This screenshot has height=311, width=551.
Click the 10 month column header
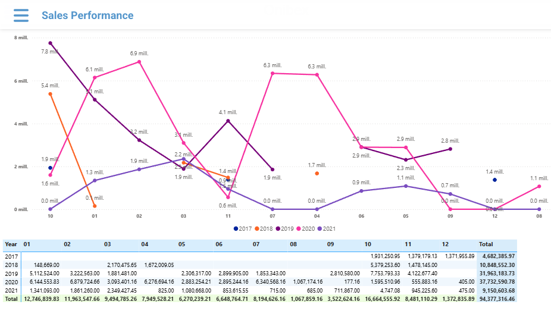point(367,244)
